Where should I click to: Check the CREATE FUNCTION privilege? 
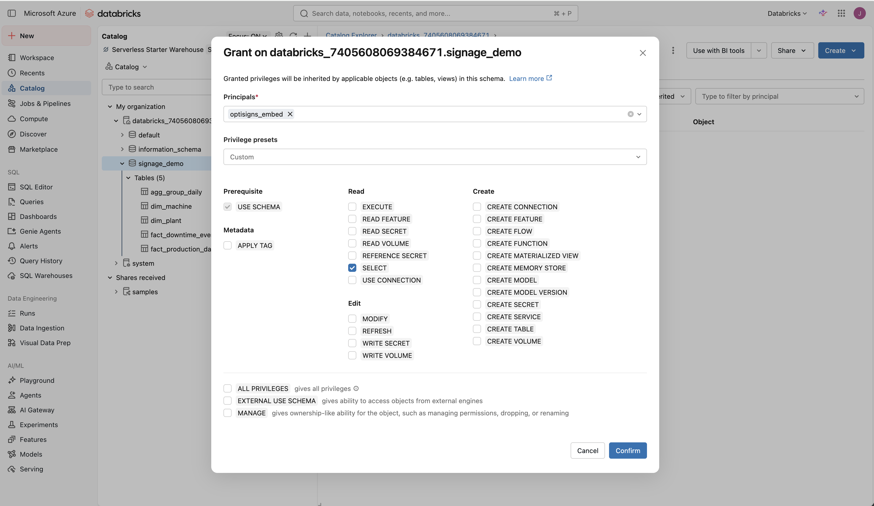pyautogui.click(x=477, y=244)
